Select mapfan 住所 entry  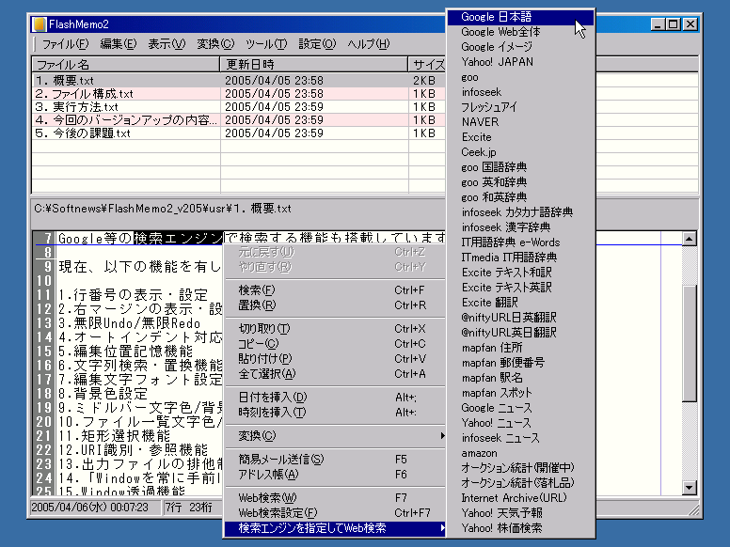click(520, 348)
